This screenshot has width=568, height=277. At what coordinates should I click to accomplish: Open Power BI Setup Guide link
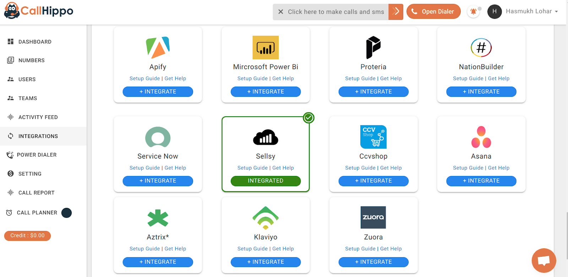coord(252,78)
